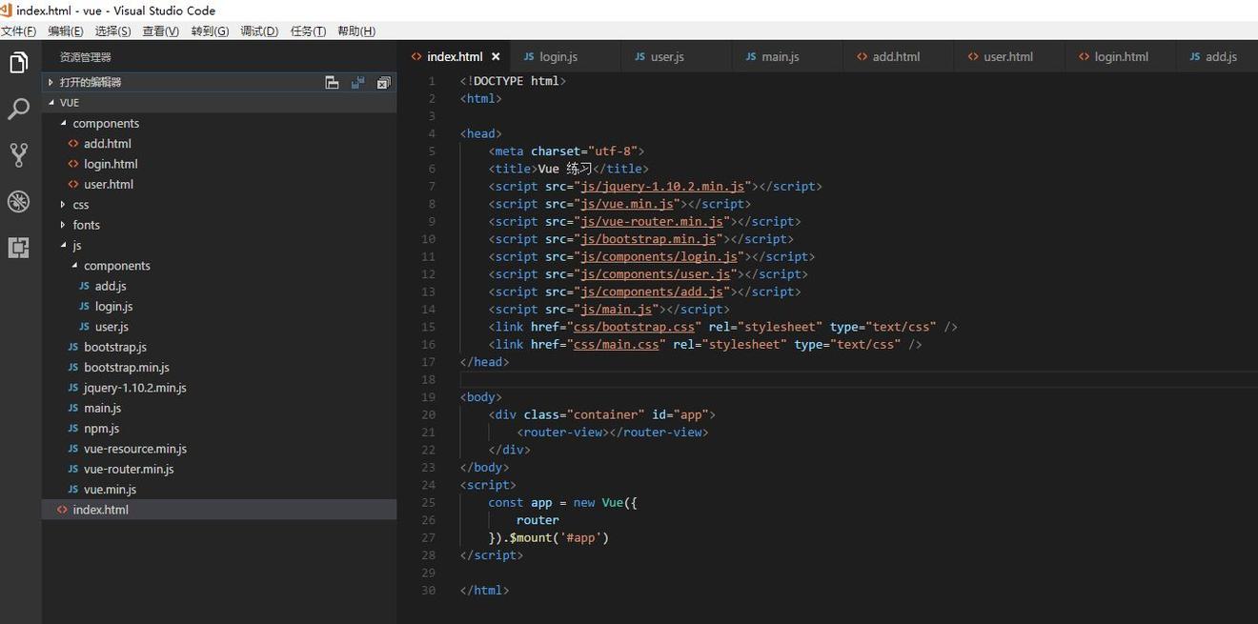Click the Save All icon in Open Editors
This screenshot has width=1258, height=624.
pos(357,82)
